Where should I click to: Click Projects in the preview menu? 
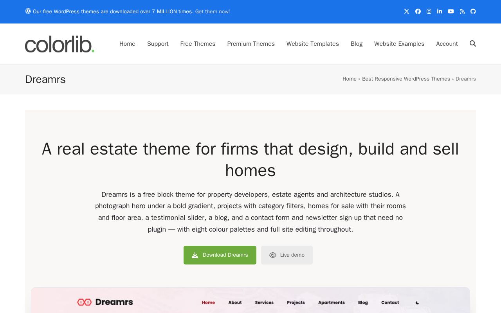click(296, 302)
